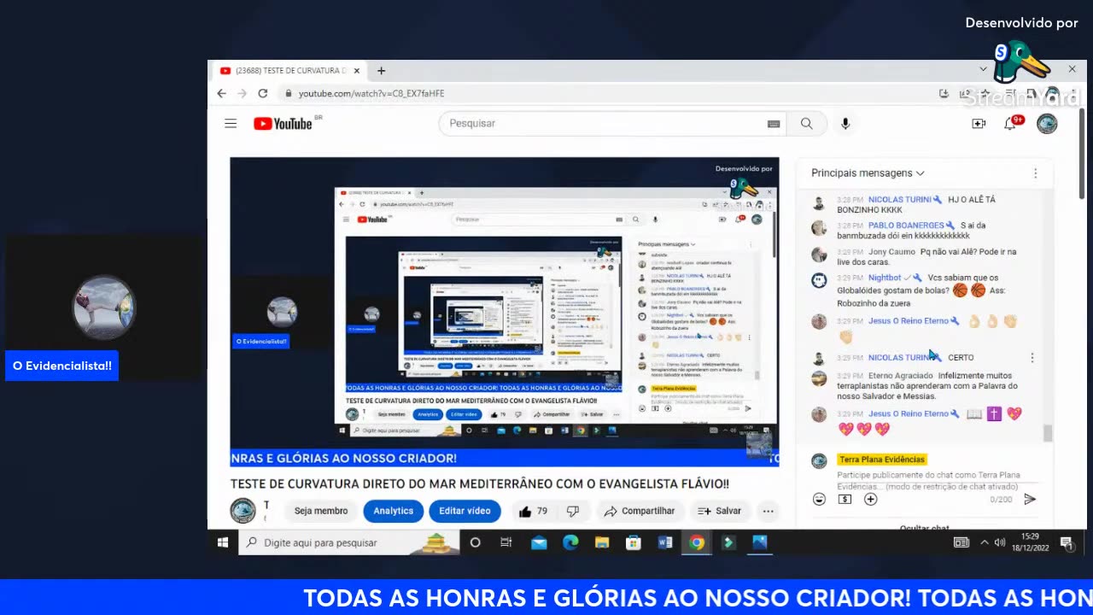Screen dimensions: 1093x615
Task: Open the Photos app on the taskbar
Action: pyautogui.click(x=760, y=542)
